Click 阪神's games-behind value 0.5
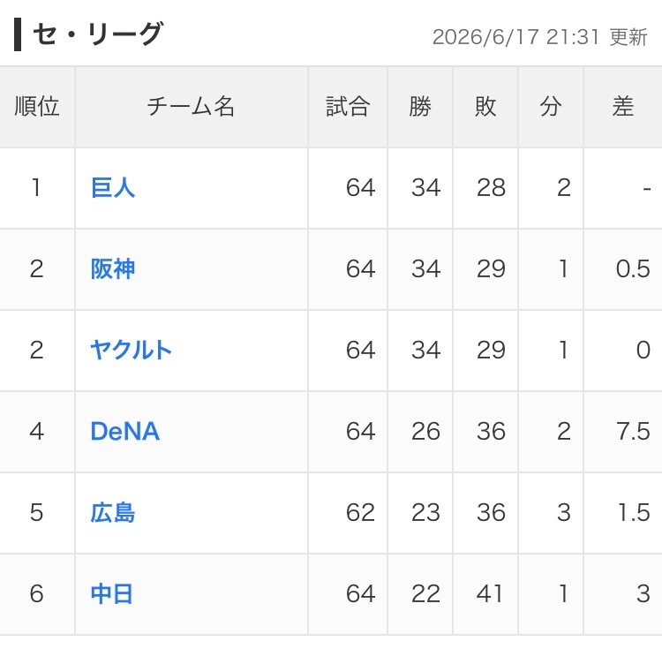 (633, 269)
